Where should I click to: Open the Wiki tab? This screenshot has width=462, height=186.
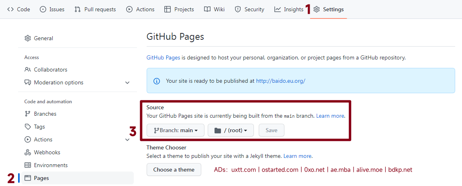pos(214,9)
